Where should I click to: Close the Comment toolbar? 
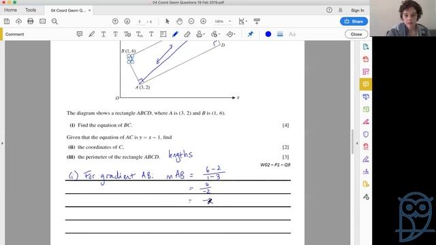click(x=356, y=34)
